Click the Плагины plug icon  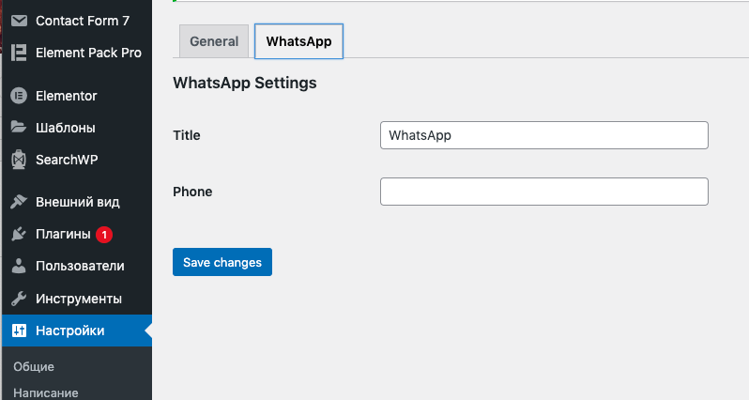click(19, 234)
